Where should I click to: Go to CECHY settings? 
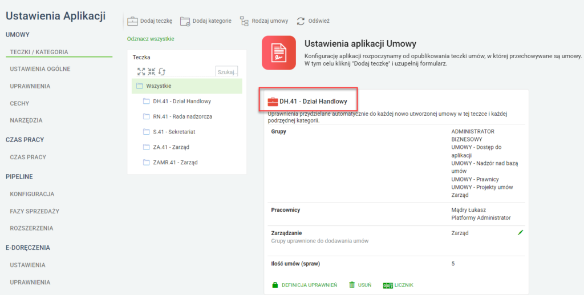pos(20,103)
